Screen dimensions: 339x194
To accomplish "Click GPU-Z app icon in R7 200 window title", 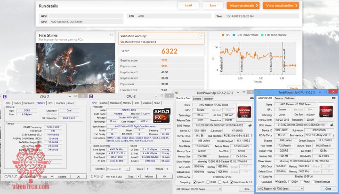I will click(177, 93).
